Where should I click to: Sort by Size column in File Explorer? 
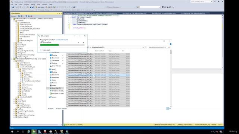123,51
